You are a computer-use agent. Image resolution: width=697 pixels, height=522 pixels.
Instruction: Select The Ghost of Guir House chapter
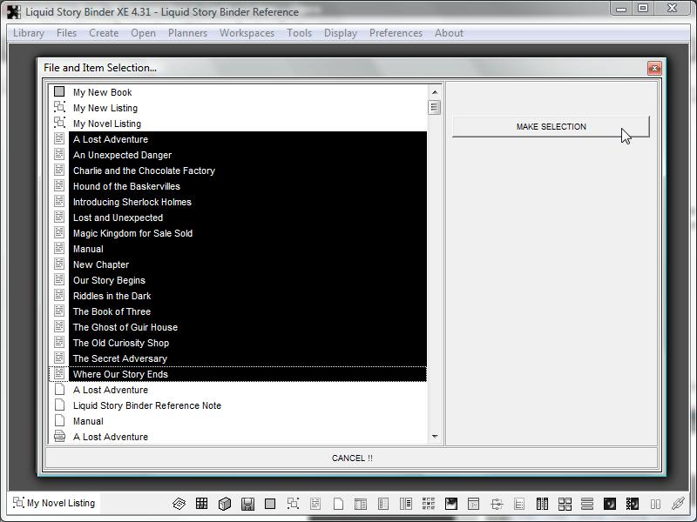coord(125,327)
